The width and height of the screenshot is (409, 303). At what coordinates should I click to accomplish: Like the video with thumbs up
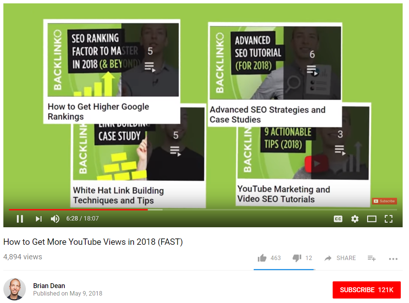click(x=262, y=258)
